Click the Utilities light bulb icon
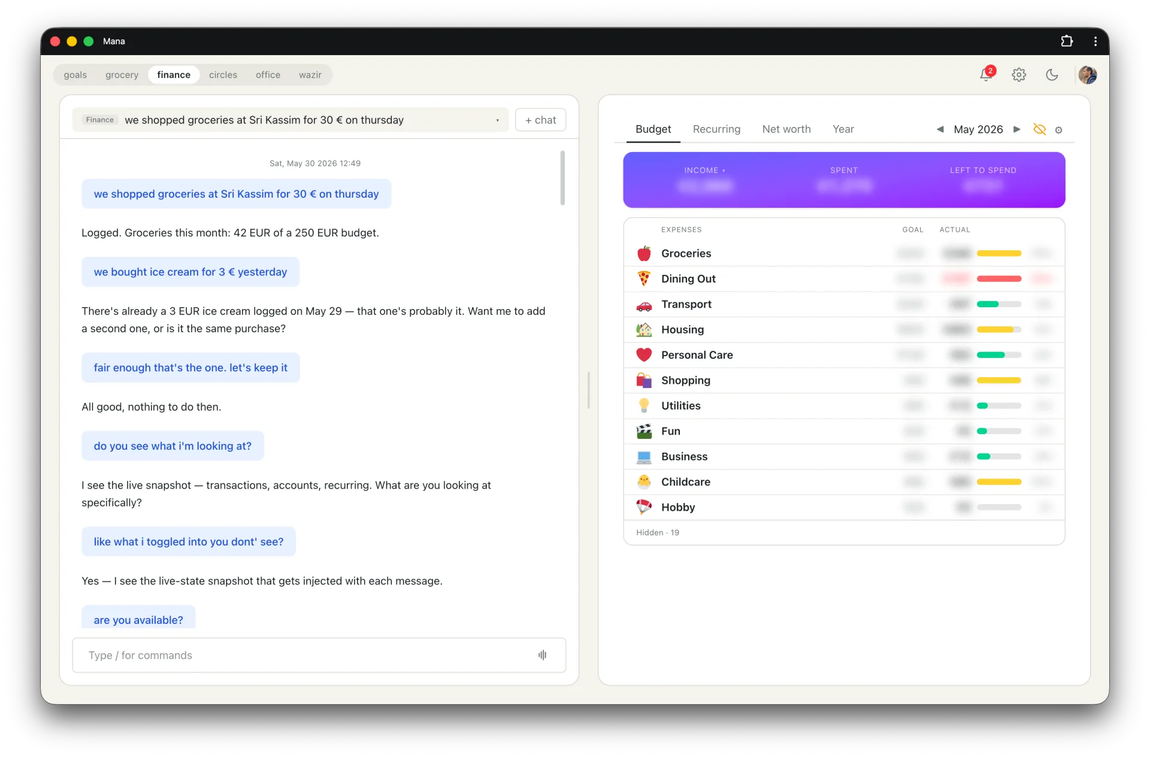Image resolution: width=1150 pixels, height=758 pixels. pyautogui.click(x=644, y=405)
